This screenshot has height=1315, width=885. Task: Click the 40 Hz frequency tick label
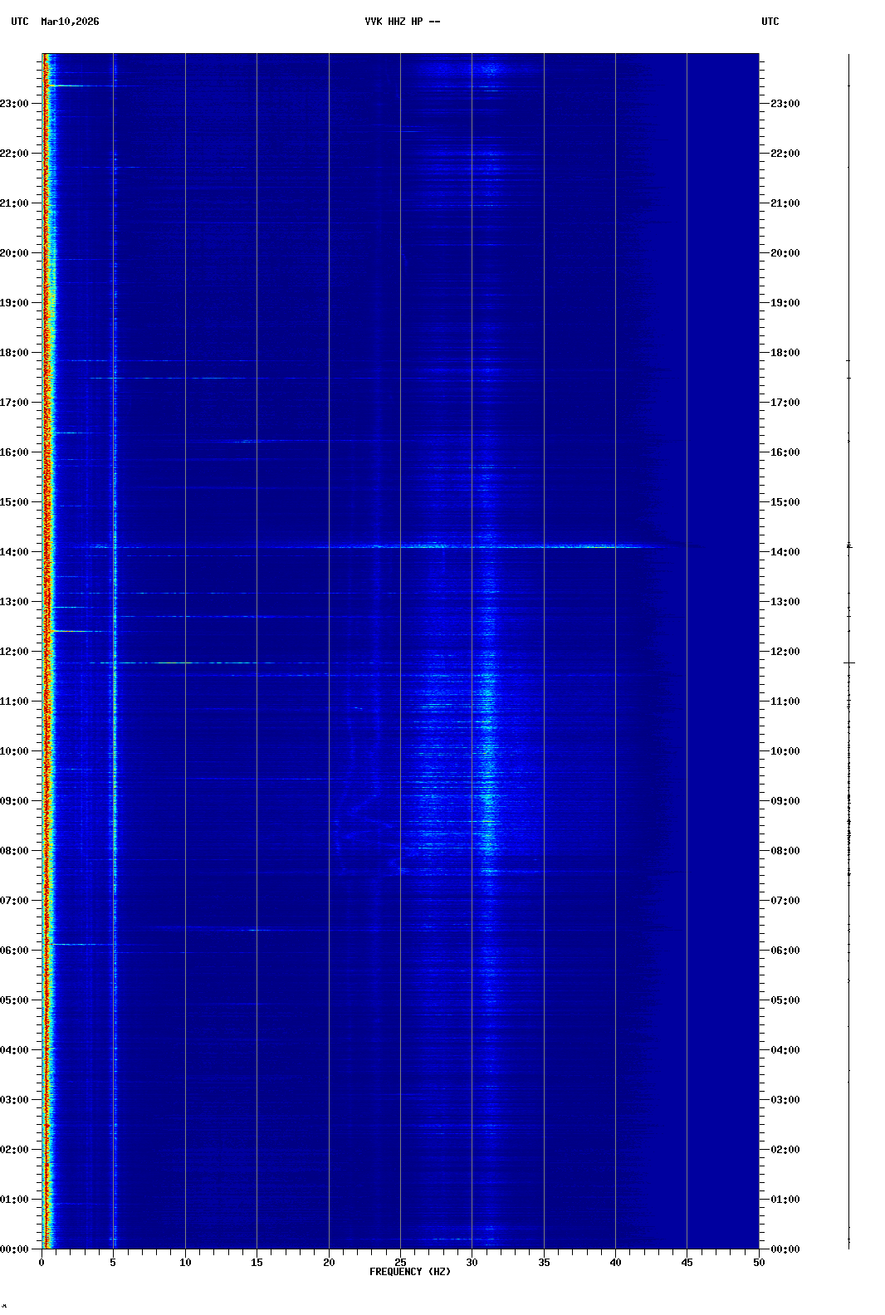(x=615, y=1263)
